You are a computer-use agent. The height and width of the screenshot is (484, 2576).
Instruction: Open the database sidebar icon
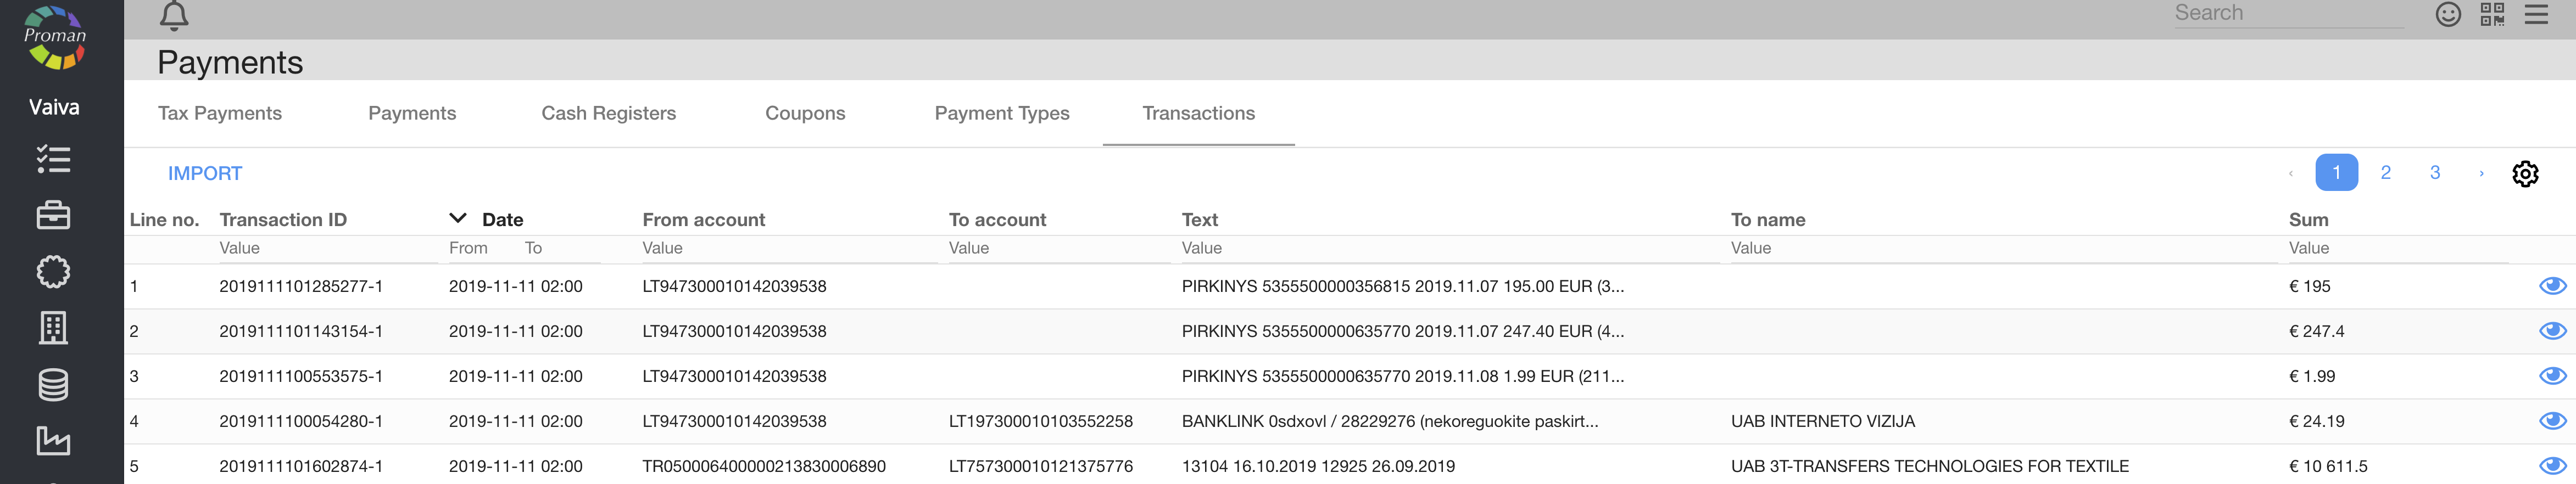[53, 385]
